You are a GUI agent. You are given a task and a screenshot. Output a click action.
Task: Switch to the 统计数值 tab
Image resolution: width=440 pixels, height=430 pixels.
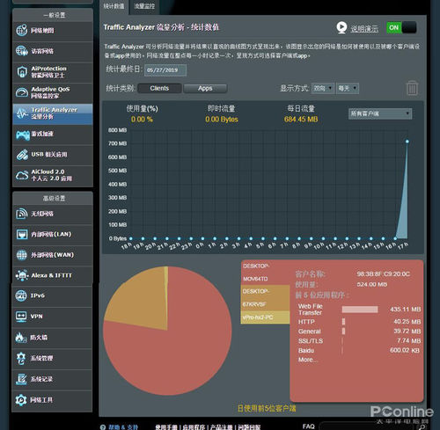[114, 6]
